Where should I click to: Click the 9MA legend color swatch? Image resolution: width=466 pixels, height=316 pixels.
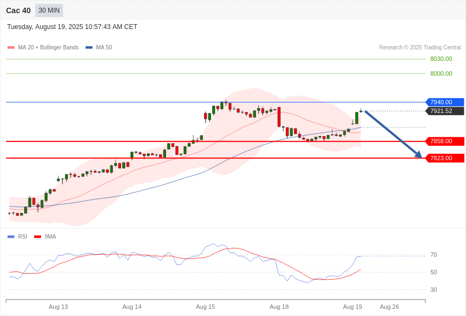[37, 236]
